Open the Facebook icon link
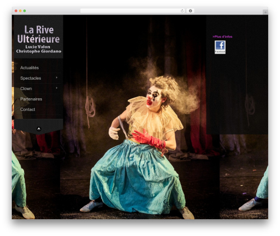 tap(220, 47)
